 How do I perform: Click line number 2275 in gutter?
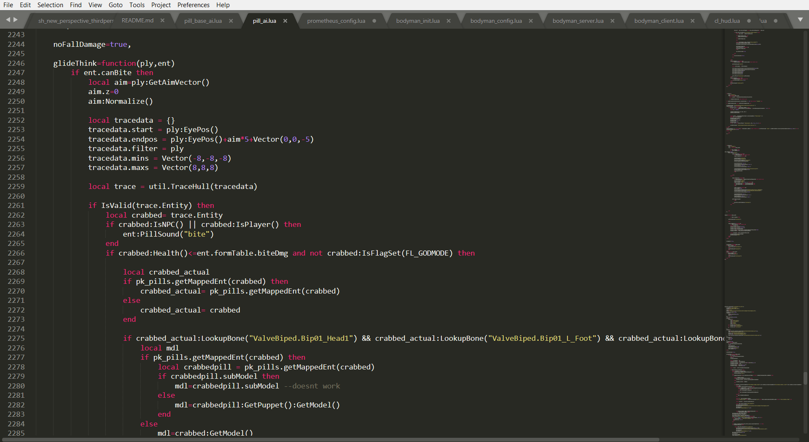(16, 338)
